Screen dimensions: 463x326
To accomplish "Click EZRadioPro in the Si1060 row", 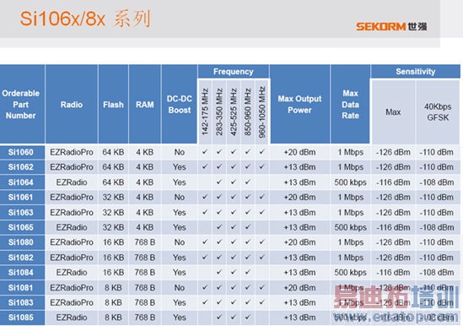I will [72, 152].
